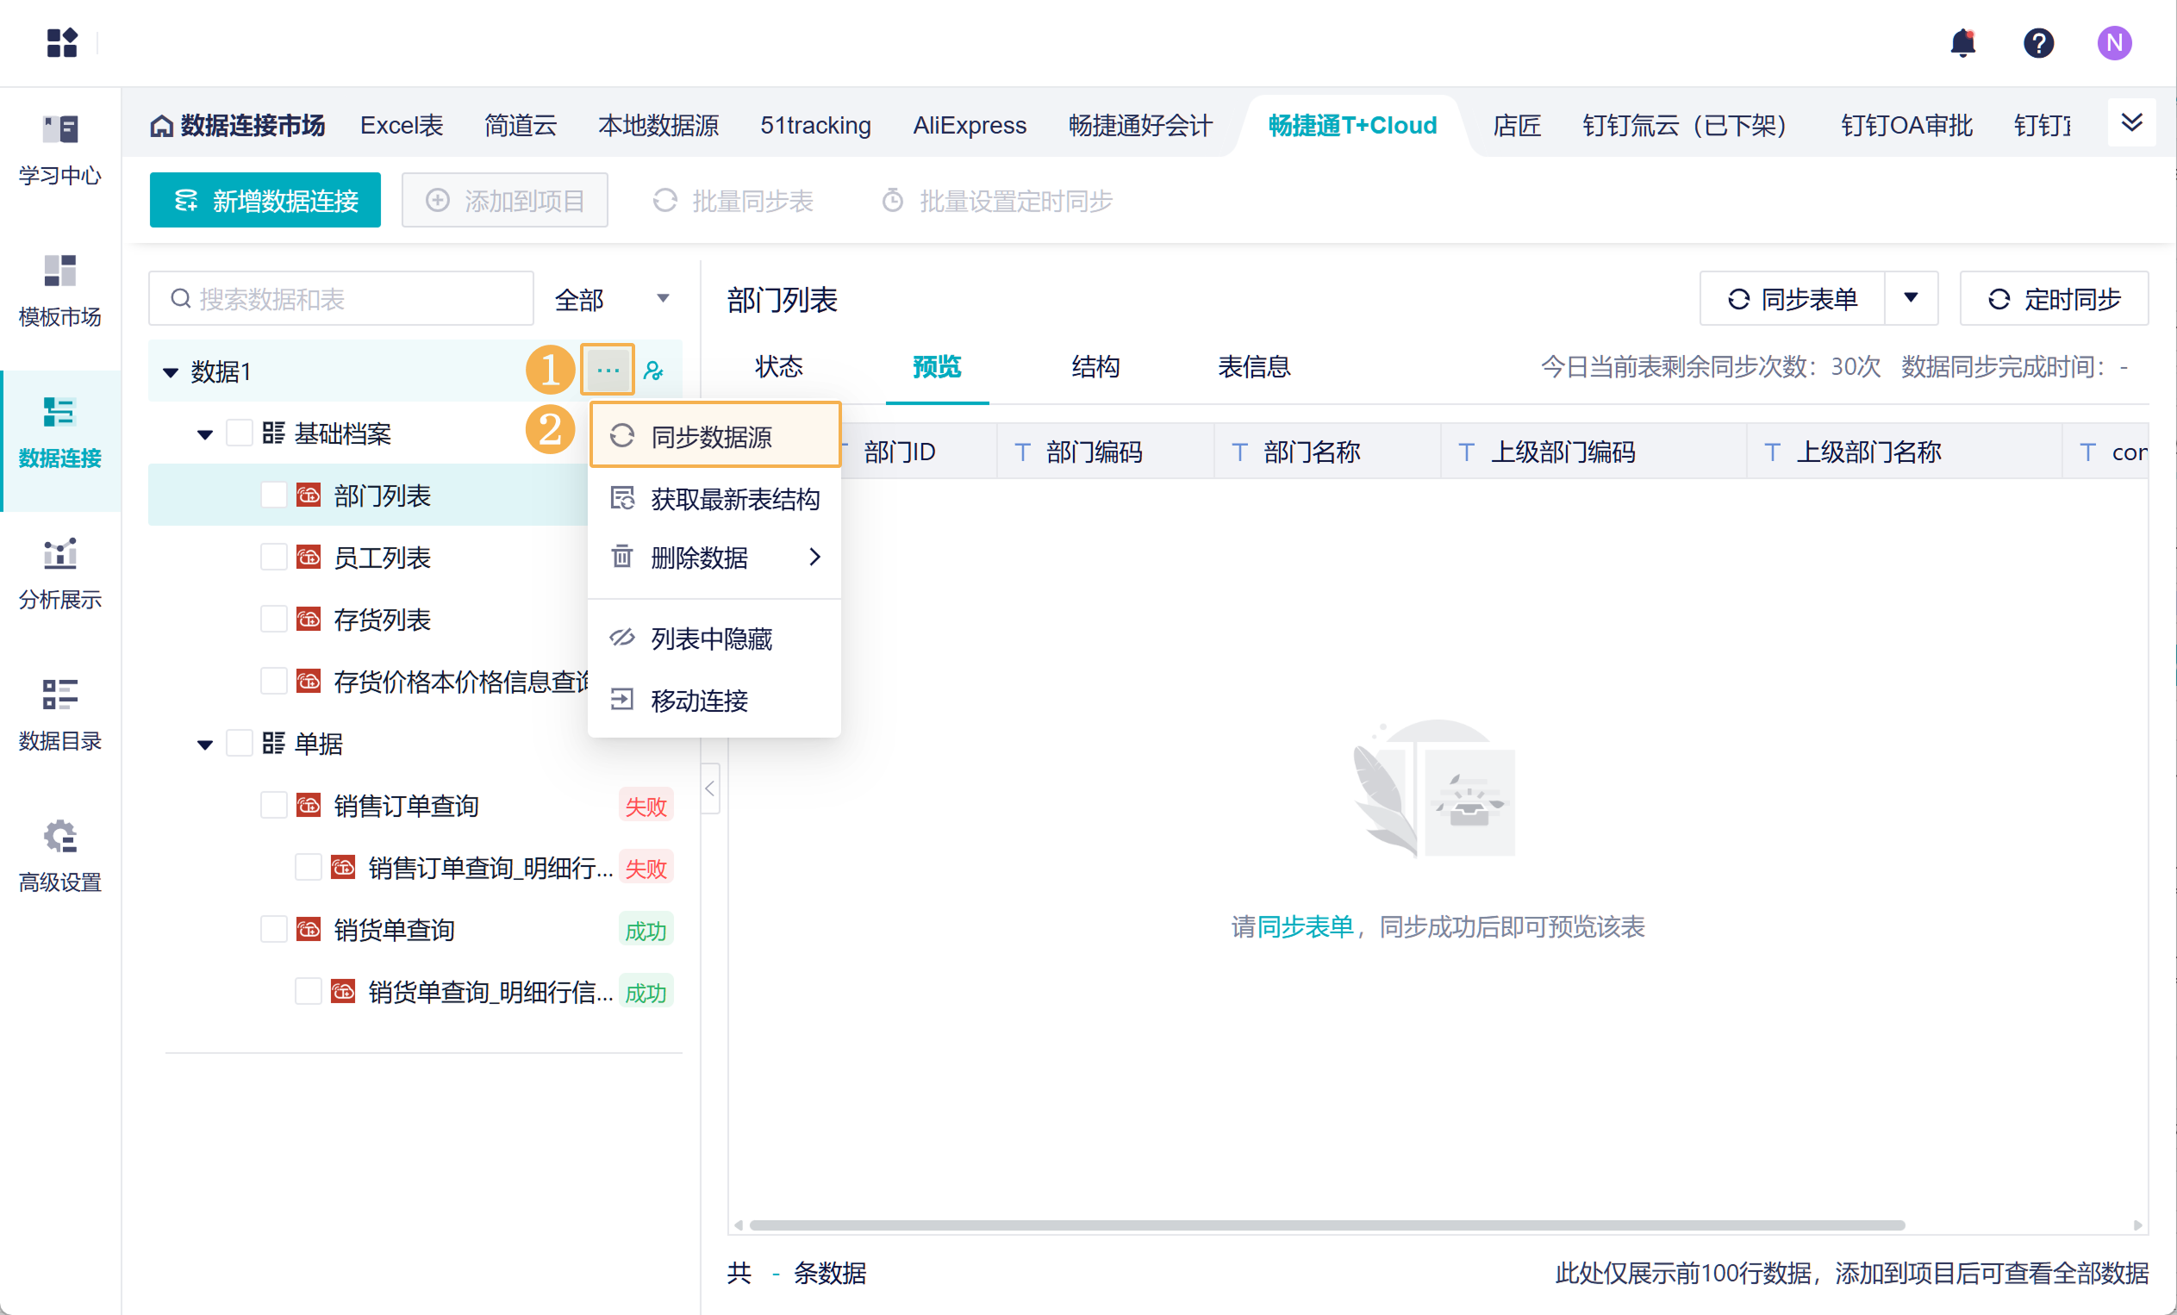The image size is (2177, 1315).
Task: Open the 全部 filter dropdown
Action: [x=611, y=299]
